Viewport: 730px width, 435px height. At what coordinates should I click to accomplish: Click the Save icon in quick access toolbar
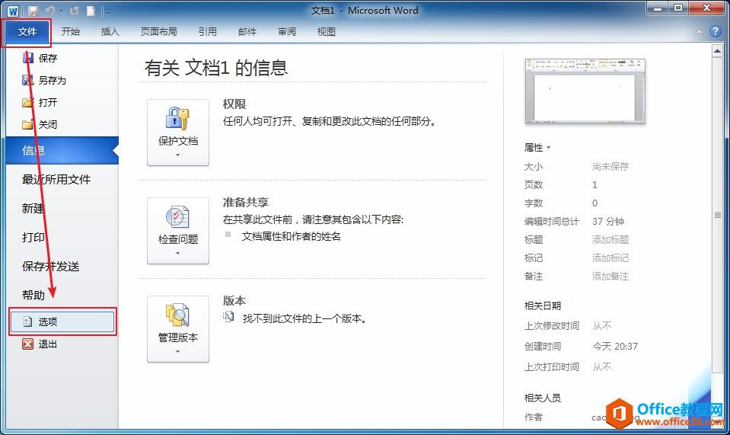pos(33,11)
